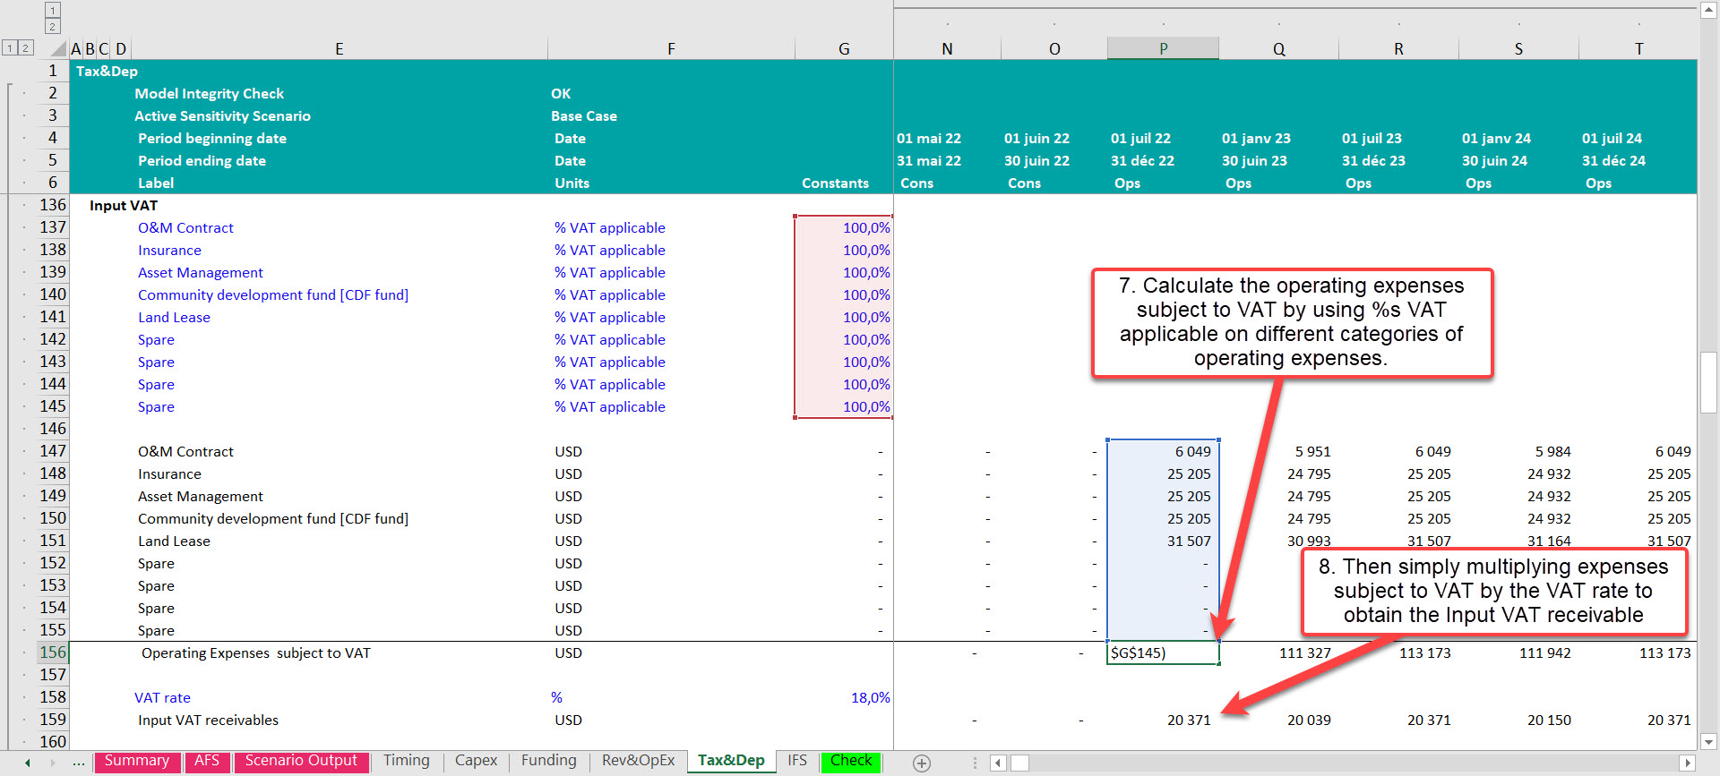The height and width of the screenshot is (776, 1720).
Task: Select row 156 header
Action: pos(53,652)
